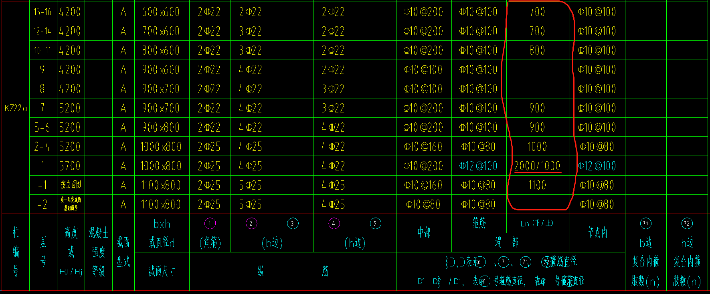Select 1100x800 in floor -1 row
Screen dimensions: 710x294
[x=161, y=185]
